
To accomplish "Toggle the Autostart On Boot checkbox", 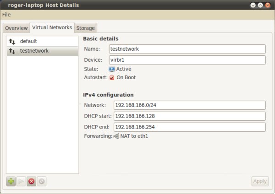I will tap(112, 78).
